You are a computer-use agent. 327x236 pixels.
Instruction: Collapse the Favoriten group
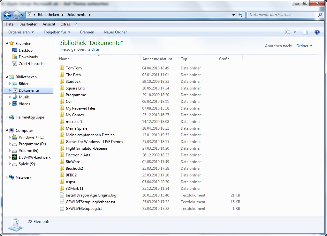tap(7, 43)
